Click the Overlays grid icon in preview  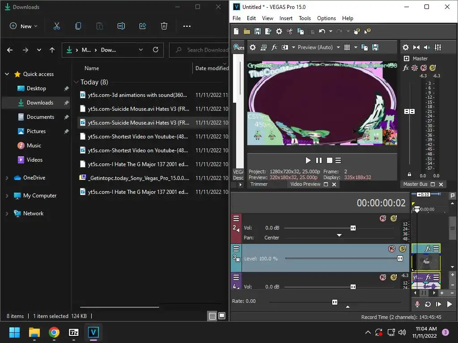347,47
